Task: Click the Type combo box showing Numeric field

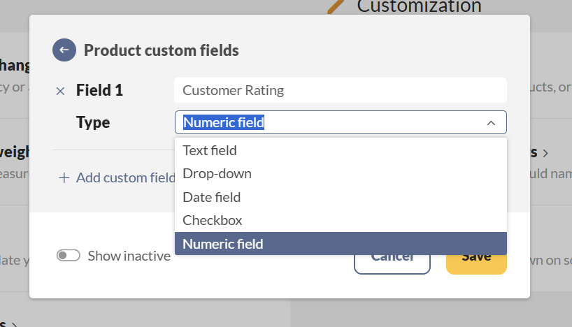Action: click(x=329, y=123)
